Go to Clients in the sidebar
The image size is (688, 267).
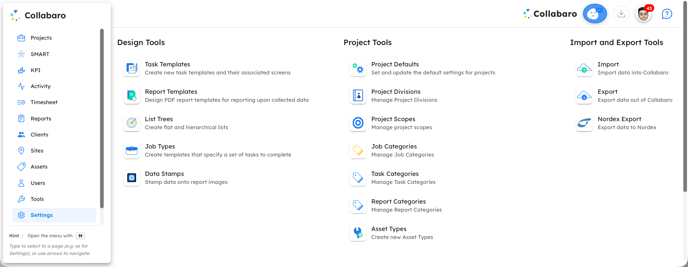tap(54, 135)
